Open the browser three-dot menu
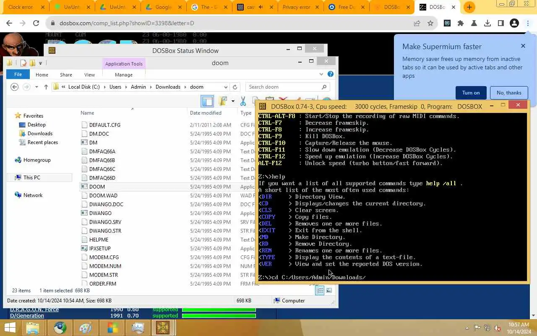 528,24
